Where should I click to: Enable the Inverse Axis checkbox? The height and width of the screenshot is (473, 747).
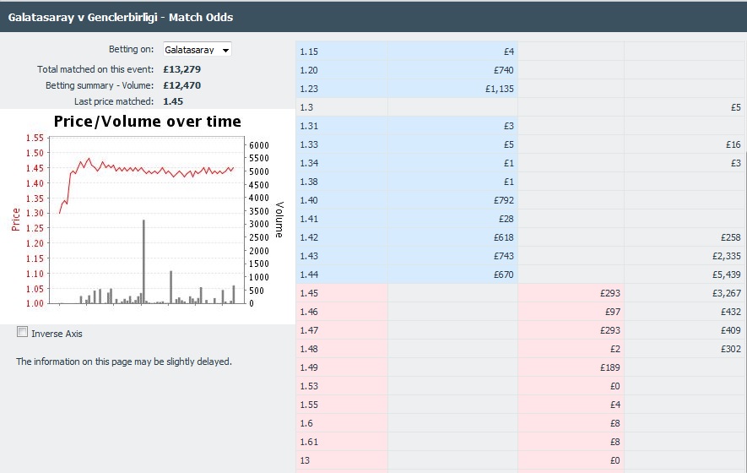click(23, 332)
